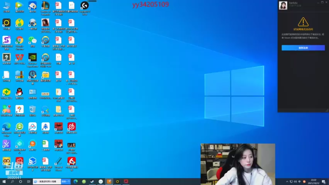Open the blue tree logo app icon
329x185 pixels.
click(x=46, y=127)
